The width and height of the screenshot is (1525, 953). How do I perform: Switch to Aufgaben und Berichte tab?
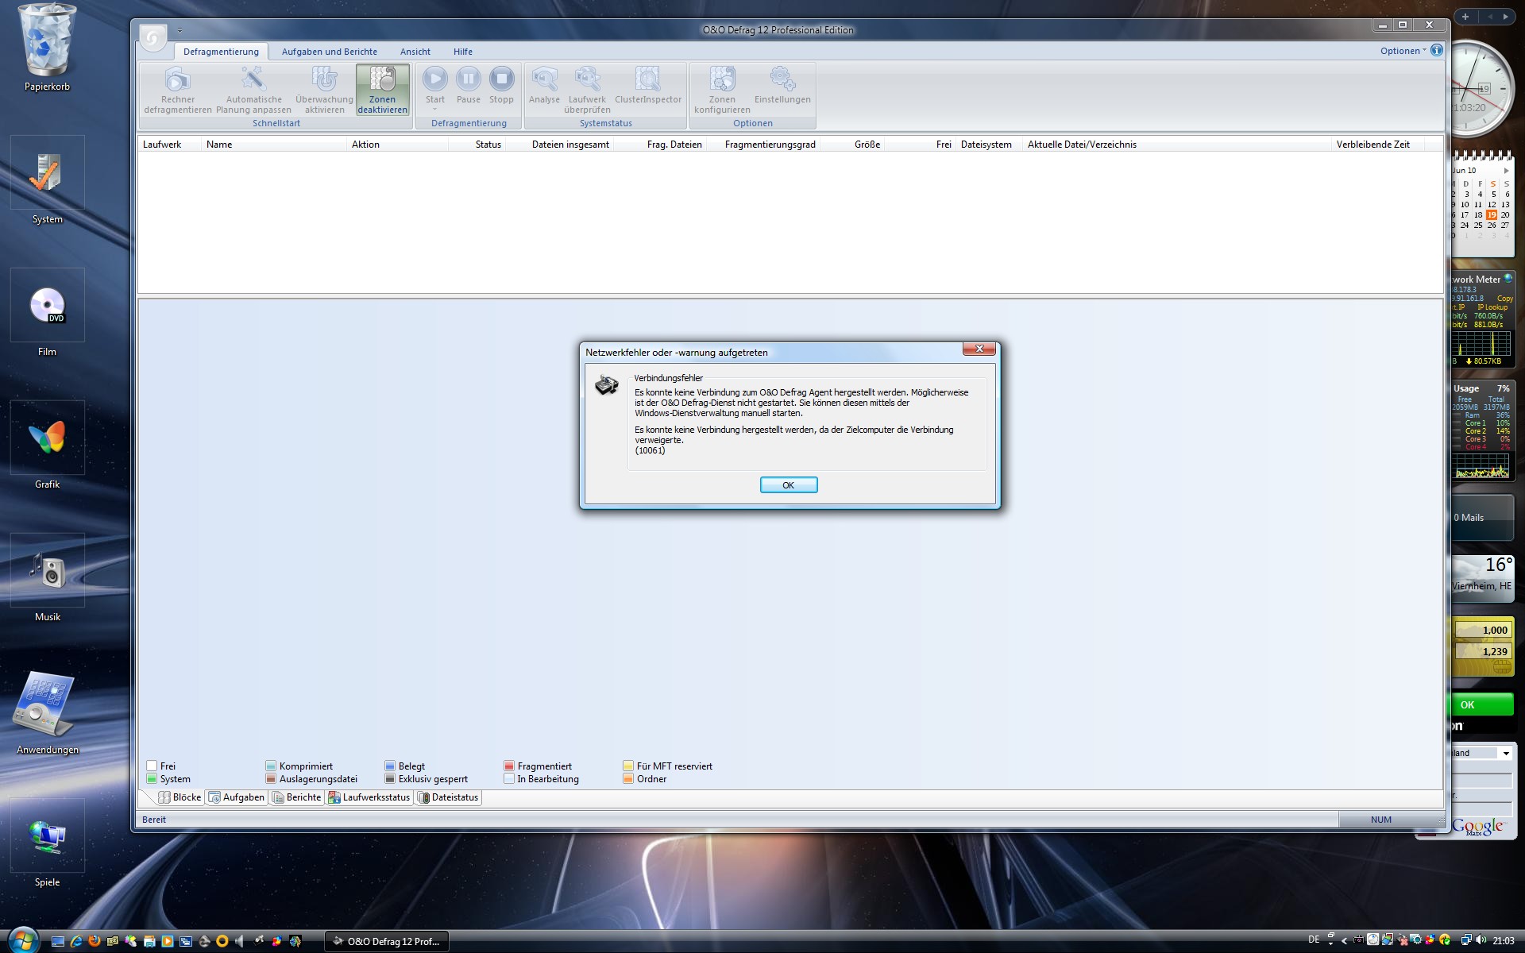(x=329, y=52)
